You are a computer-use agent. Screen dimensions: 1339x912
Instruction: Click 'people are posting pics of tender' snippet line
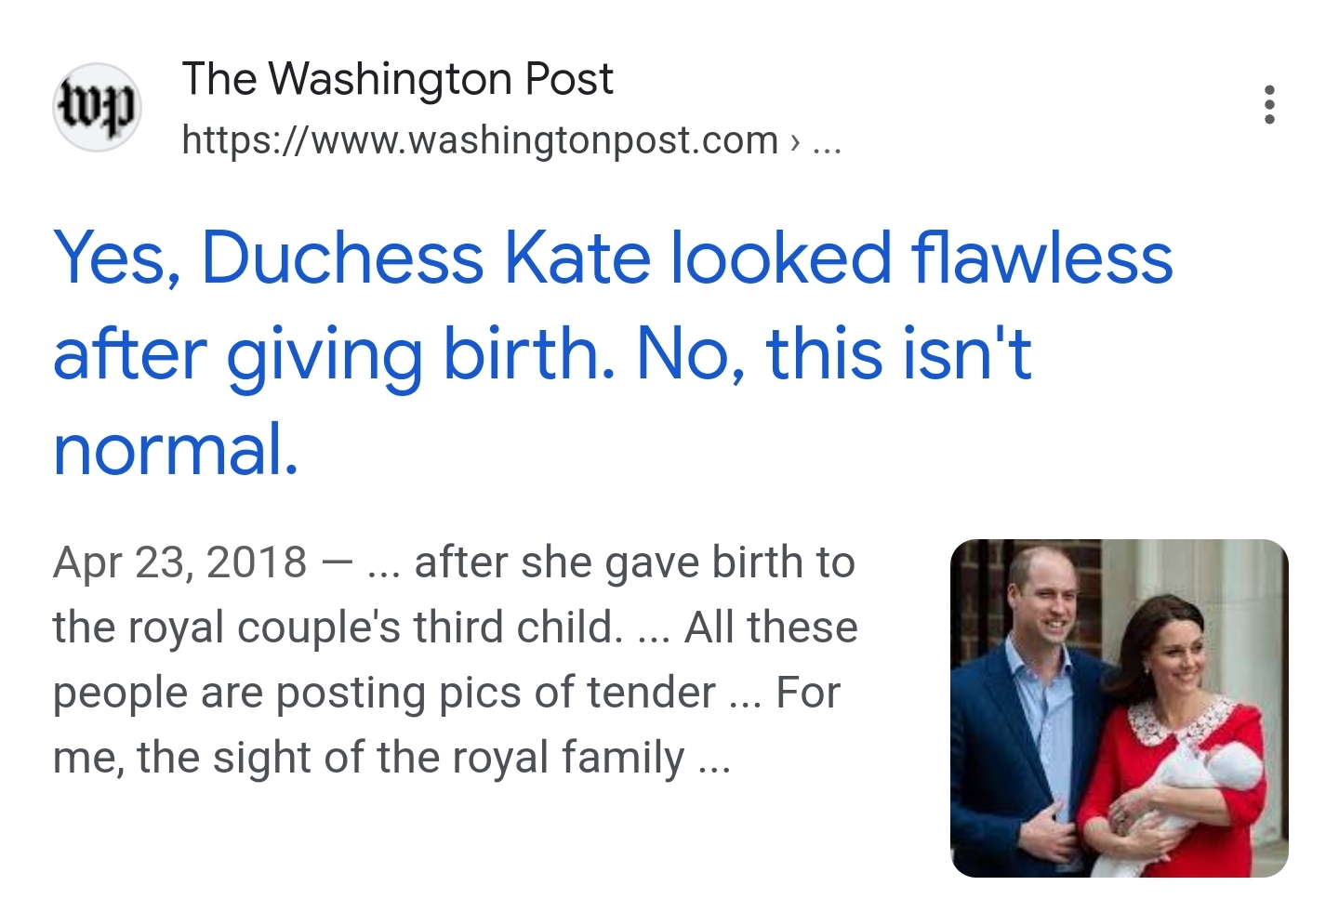[x=383, y=693]
